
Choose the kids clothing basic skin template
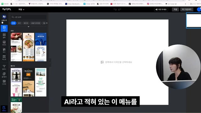tap(16, 82)
